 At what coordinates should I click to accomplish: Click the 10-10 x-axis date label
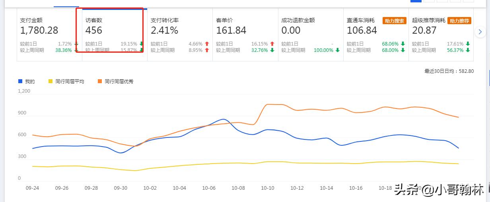(x=268, y=188)
